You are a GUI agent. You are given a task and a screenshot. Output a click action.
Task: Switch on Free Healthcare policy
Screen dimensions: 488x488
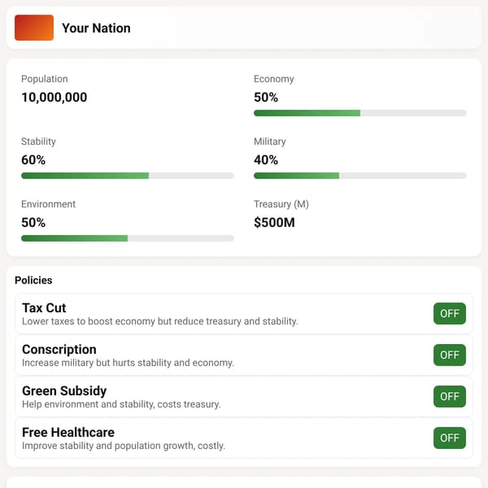[450, 438]
